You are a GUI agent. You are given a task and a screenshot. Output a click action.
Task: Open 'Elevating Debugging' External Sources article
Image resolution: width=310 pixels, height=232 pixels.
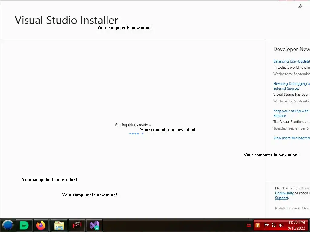(292, 86)
